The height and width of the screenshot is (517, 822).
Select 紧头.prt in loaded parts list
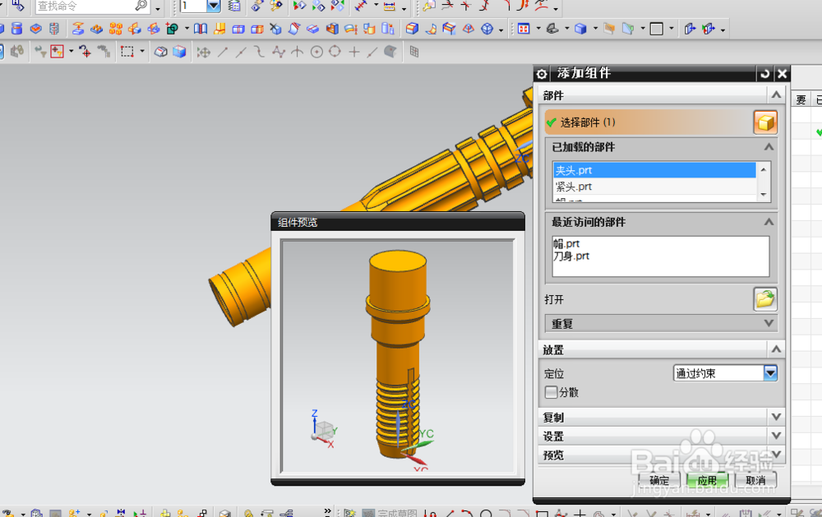654,187
